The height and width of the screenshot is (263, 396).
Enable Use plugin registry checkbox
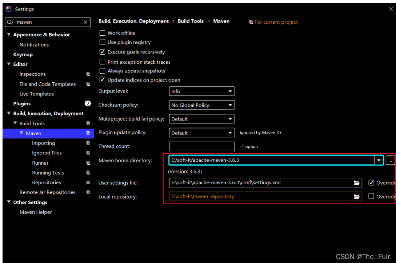102,42
